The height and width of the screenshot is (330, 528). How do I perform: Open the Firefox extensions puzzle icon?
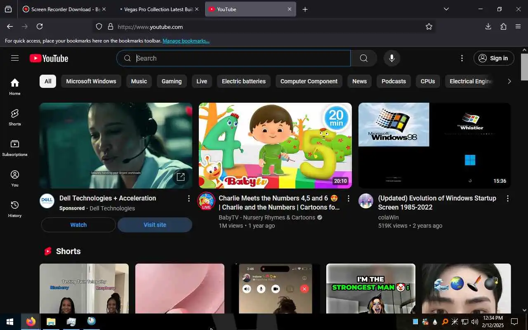pyautogui.click(x=503, y=26)
